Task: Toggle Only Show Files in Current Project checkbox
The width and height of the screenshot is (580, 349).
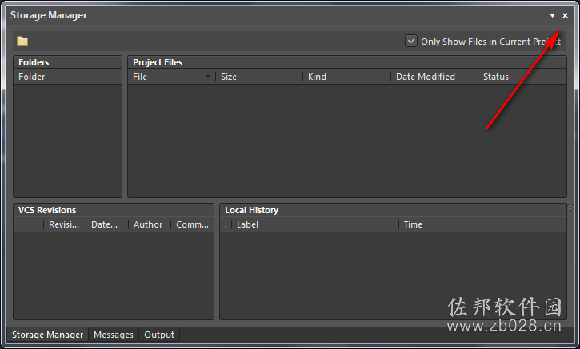Action: 411,41
